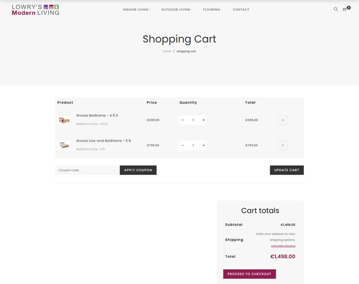Open the Calculate shipping link
The height and width of the screenshot is (284, 359).
(283, 246)
